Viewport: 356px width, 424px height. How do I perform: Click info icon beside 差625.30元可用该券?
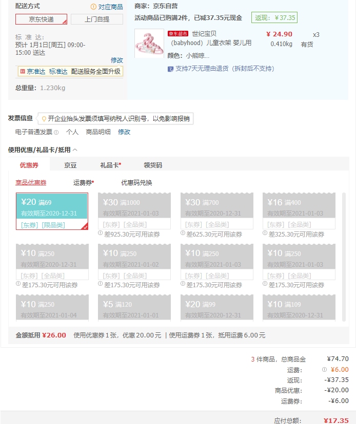click(x=183, y=233)
